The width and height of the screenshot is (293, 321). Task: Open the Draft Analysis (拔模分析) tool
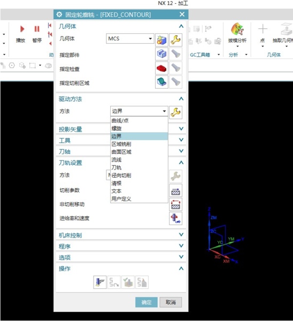237,33
